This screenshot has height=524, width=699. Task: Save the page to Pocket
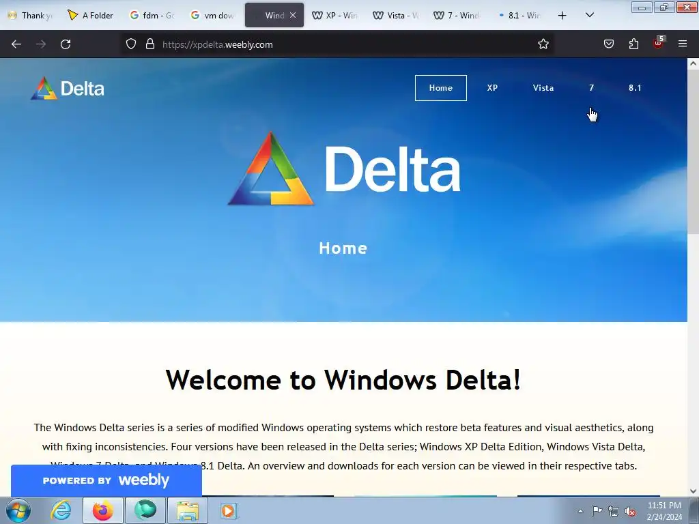[x=609, y=44]
